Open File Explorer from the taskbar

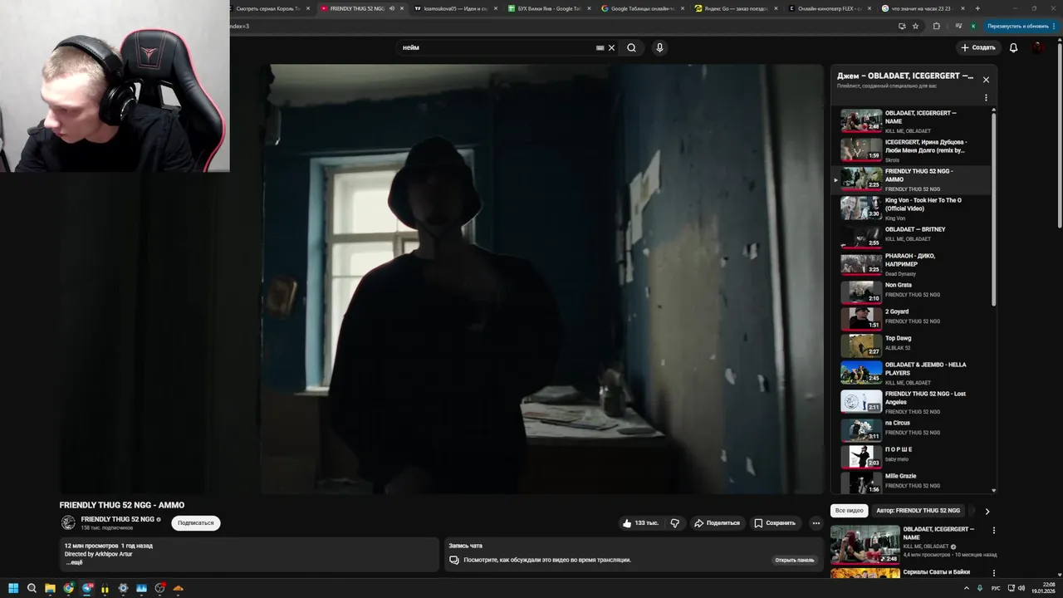50,588
